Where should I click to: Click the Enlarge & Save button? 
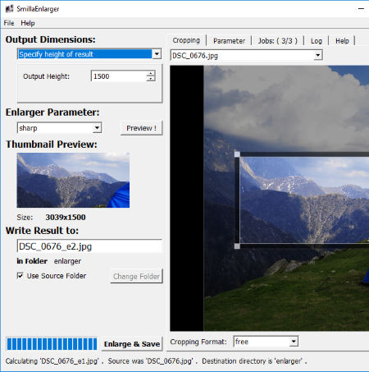click(x=132, y=344)
